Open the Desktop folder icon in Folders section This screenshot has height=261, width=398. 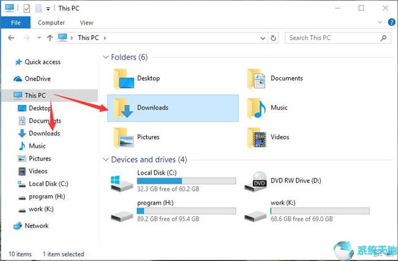(x=124, y=79)
